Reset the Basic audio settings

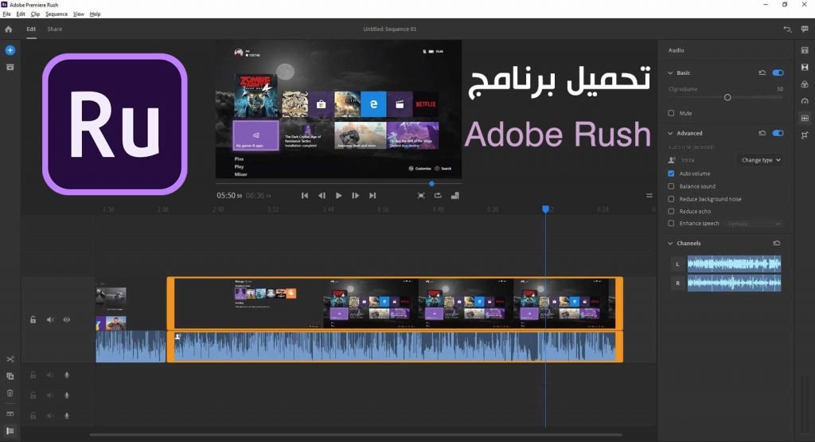click(x=762, y=72)
